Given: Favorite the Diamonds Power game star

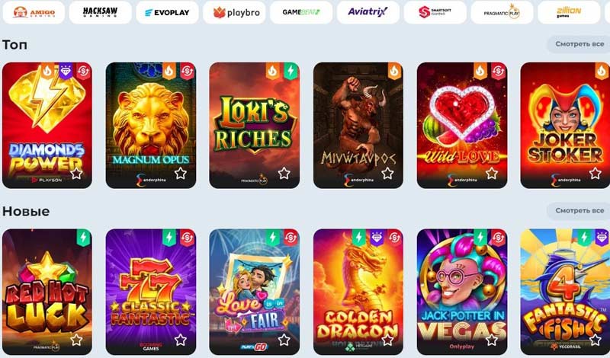Looking at the screenshot, I should (77, 174).
